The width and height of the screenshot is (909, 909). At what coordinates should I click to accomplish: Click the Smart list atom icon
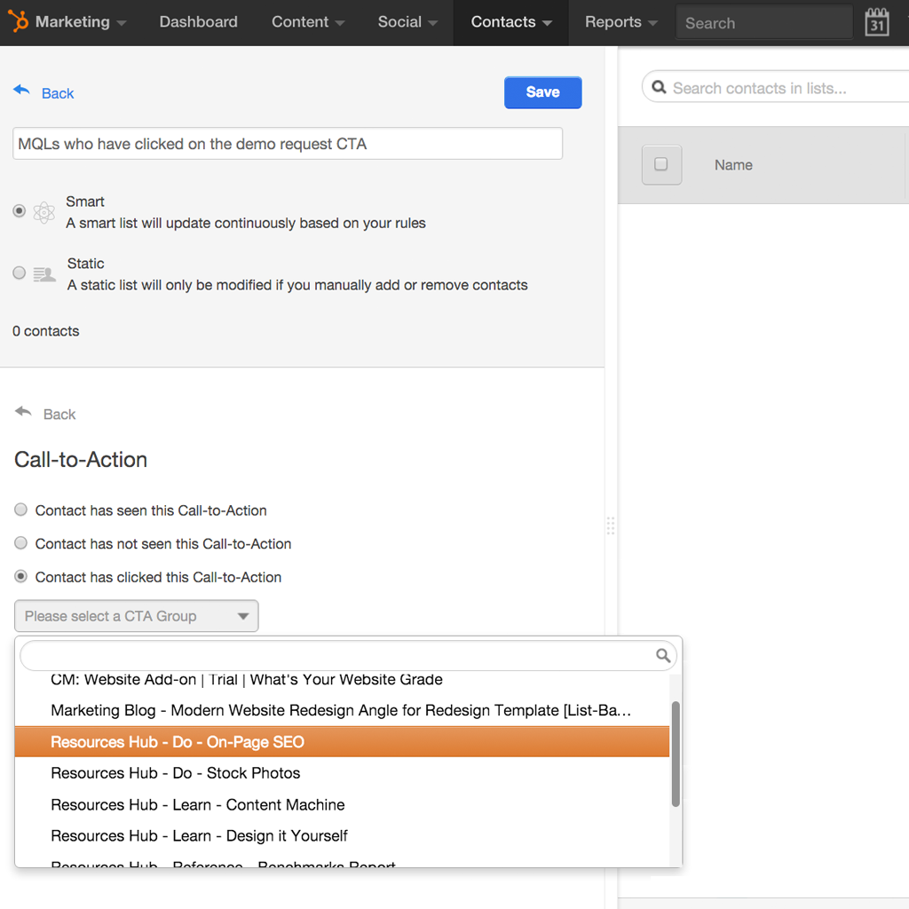[43, 211]
